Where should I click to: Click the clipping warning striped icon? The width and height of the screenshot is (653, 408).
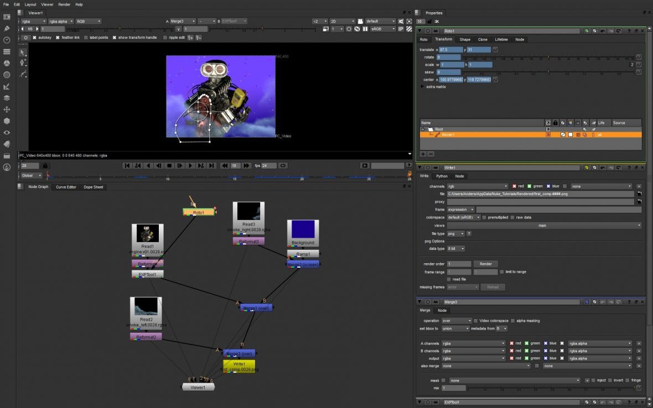tap(409, 29)
